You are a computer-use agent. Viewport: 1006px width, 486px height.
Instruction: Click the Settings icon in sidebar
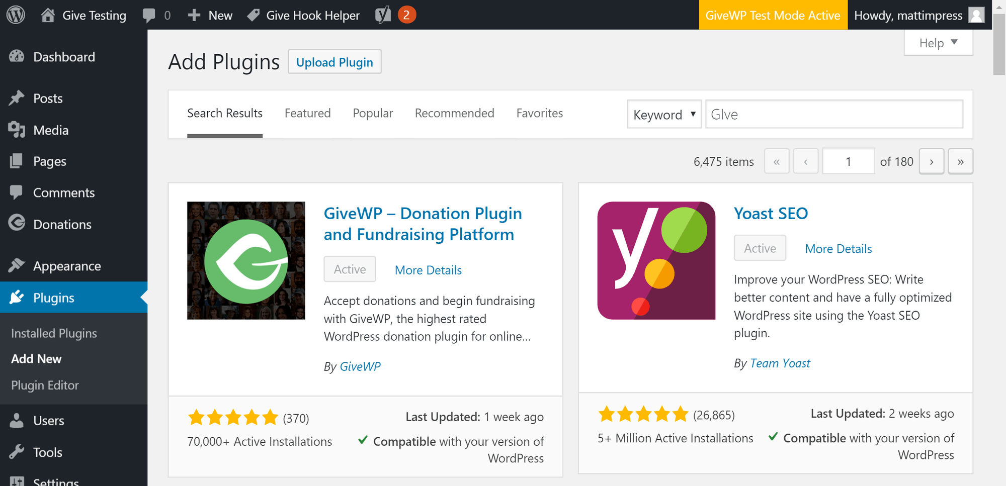click(17, 481)
